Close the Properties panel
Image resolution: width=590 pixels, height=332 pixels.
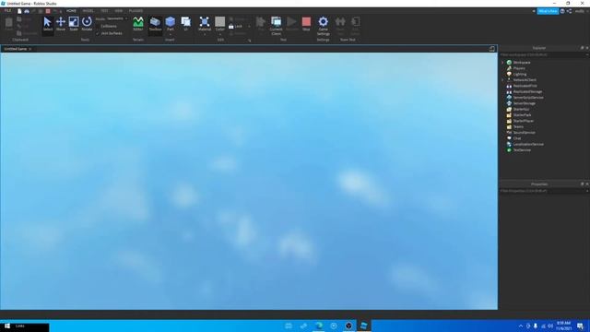pos(587,184)
